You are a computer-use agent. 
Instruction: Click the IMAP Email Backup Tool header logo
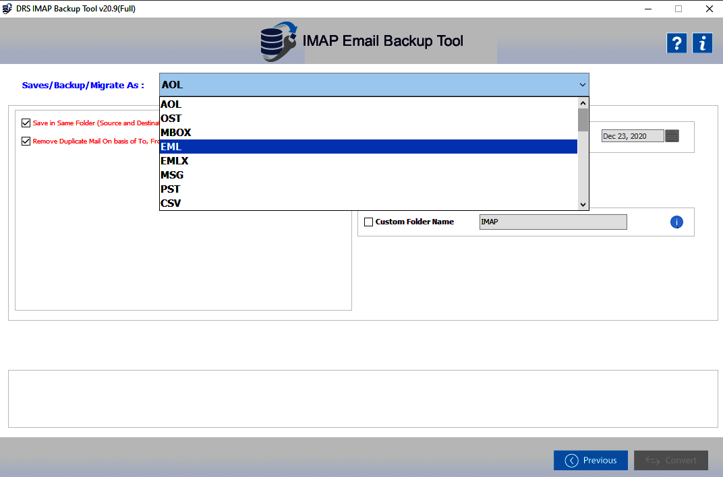click(x=279, y=40)
